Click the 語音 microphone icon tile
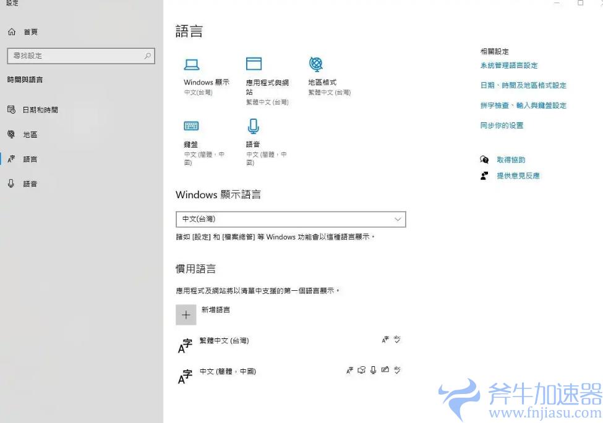Image resolution: width=603 pixels, height=423 pixels. [253, 126]
